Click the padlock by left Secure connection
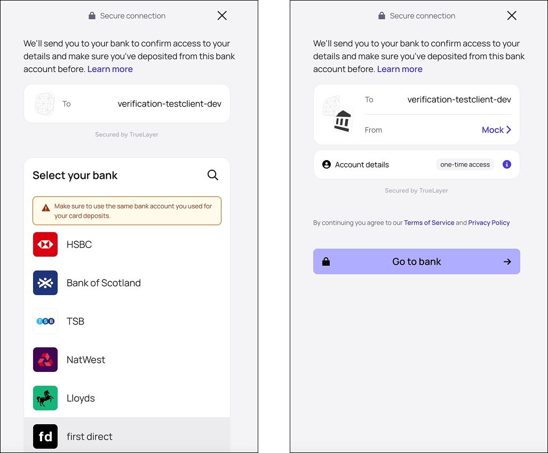548x453 pixels. coord(92,15)
